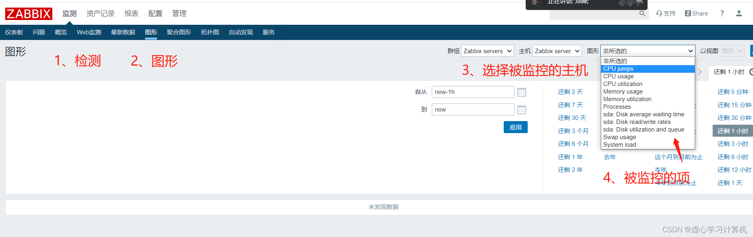Open help question mark icon
The width and height of the screenshot is (753, 237).
click(722, 14)
